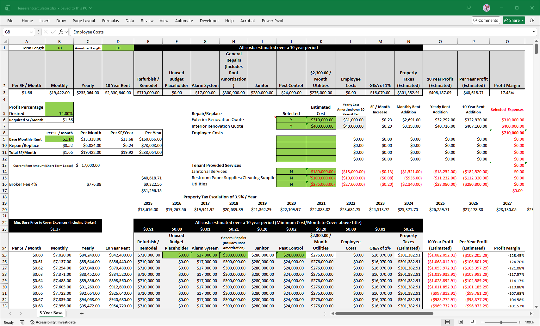The width and height of the screenshot is (540, 326).
Task: Click the zoom slider handle
Action: coord(501,322)
